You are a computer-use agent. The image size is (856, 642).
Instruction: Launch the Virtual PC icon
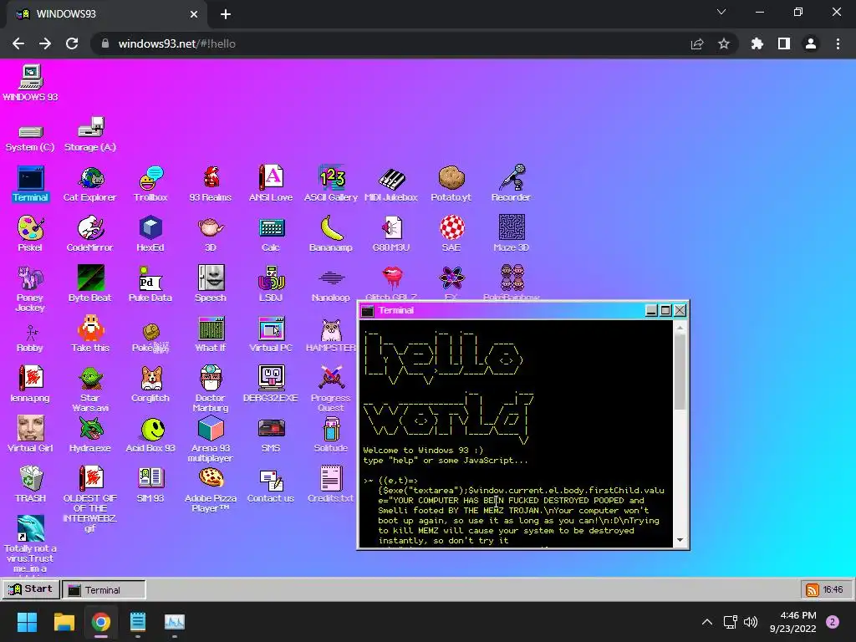pyautogui.click(x=271, y=329)
